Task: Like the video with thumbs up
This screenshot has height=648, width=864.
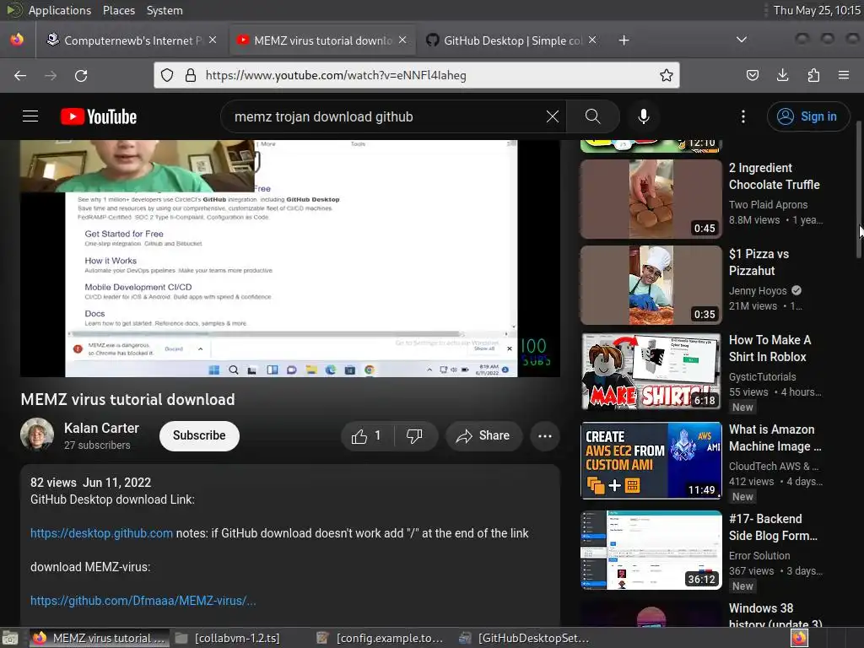Action: click(x=368, y=436)
